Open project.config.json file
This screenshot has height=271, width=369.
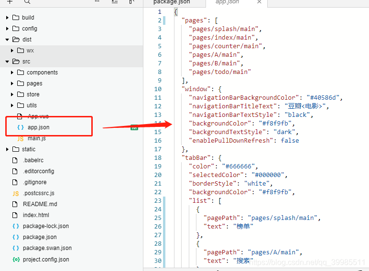(46, 260)
